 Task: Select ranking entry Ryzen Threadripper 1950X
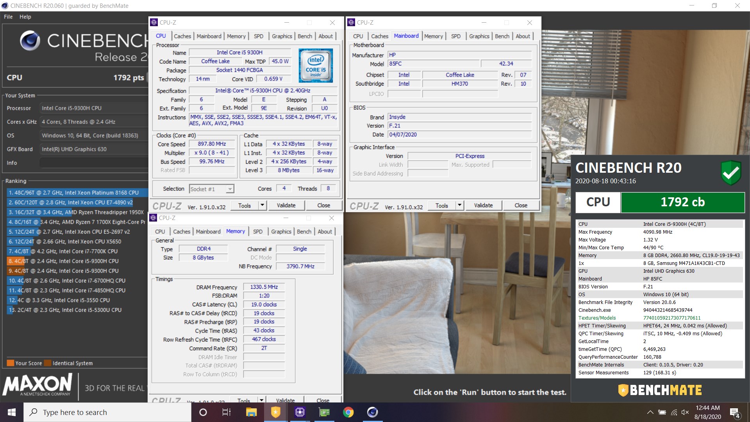(x=77, y=212)
